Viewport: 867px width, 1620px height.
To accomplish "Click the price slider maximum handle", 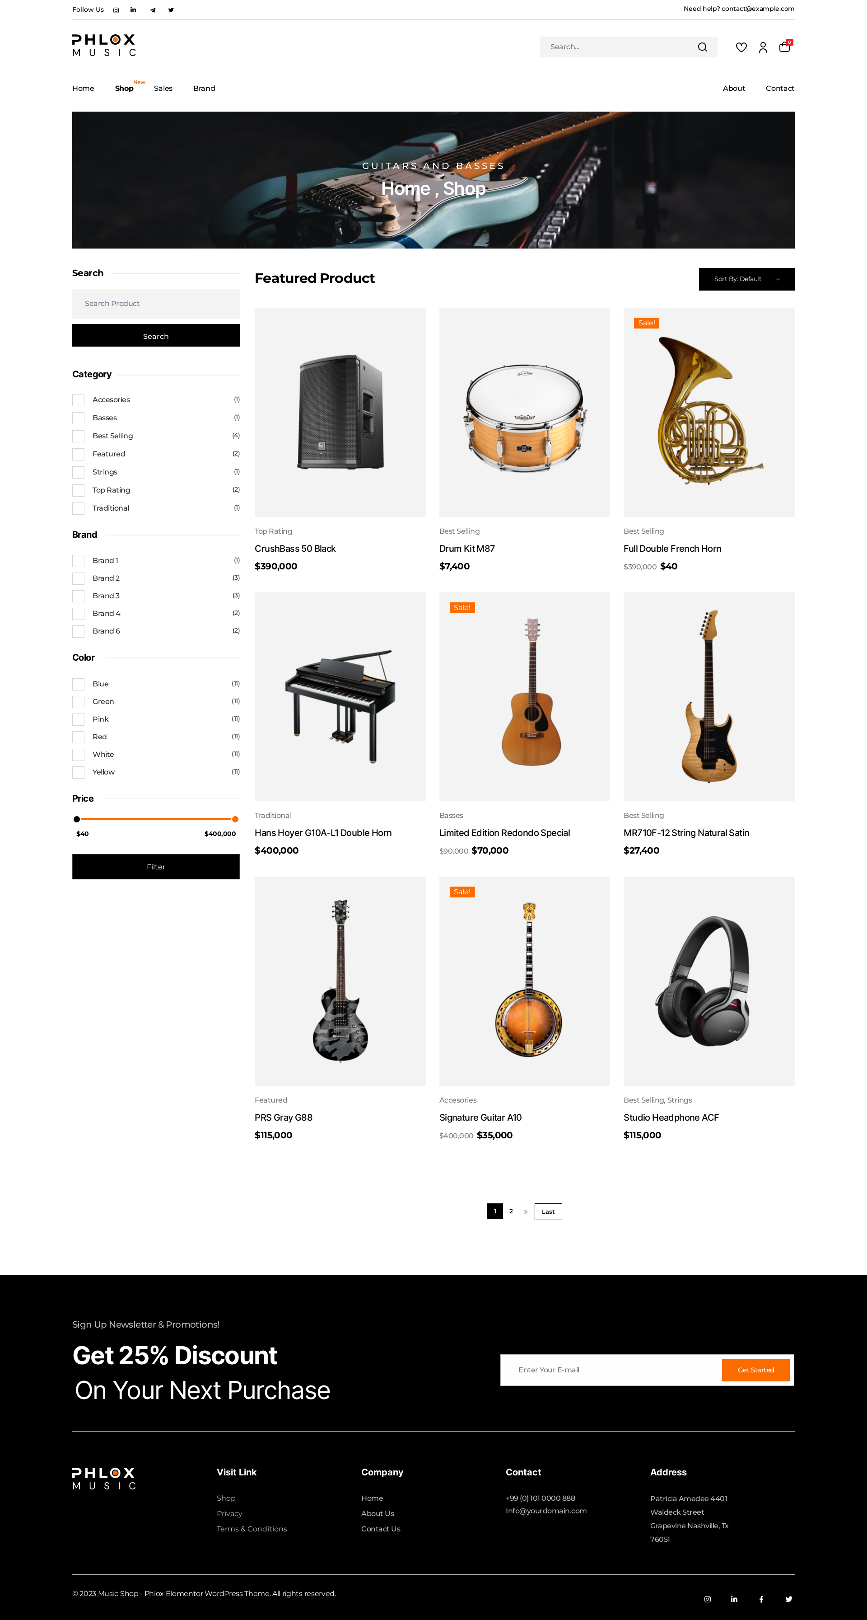I will (235, 819).
